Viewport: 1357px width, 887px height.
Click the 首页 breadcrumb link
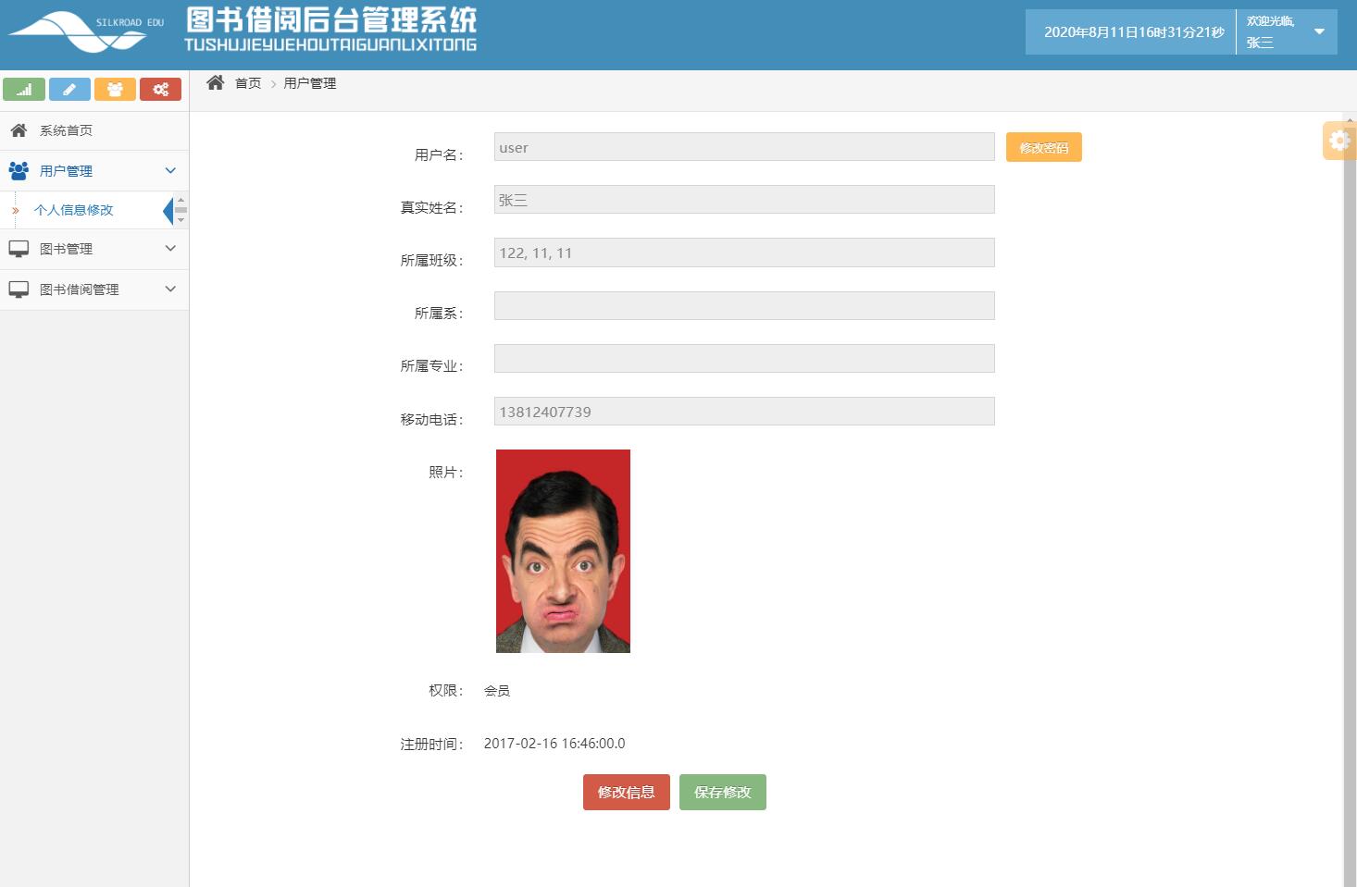coord(248,82)
